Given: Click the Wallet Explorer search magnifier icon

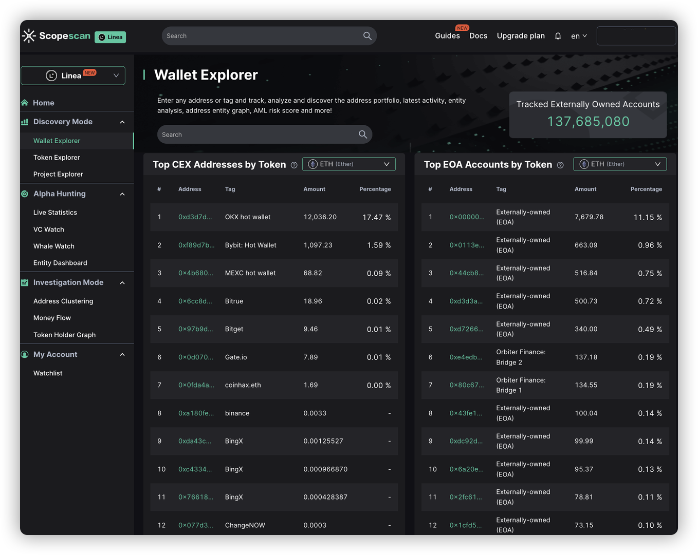Looking at the screenshot, I should point(362,135).
